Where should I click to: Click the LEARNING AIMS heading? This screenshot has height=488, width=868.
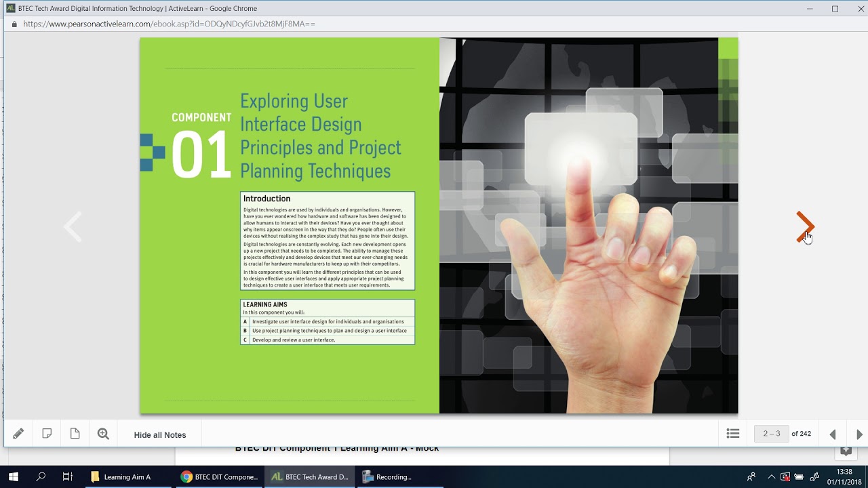[265, 305]
